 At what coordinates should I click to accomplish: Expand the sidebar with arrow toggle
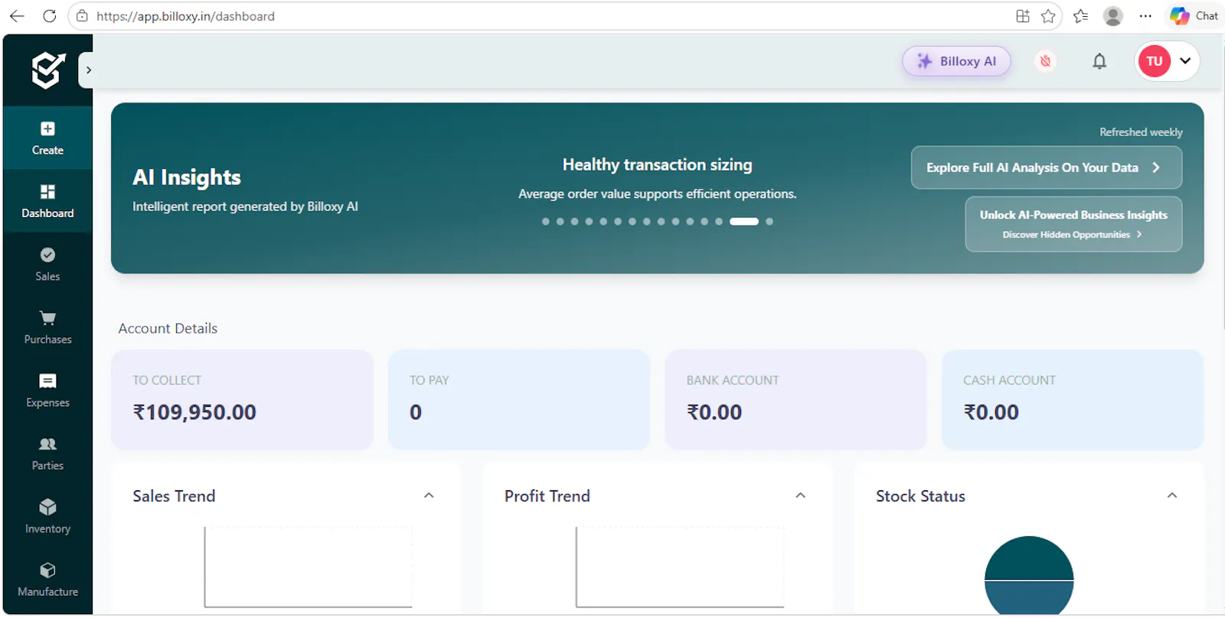pos(88,70)
